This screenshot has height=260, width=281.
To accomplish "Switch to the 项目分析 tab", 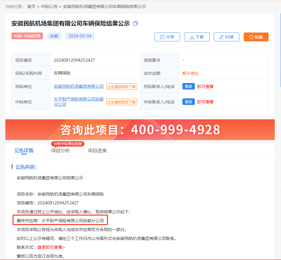I will coord(61,151).
